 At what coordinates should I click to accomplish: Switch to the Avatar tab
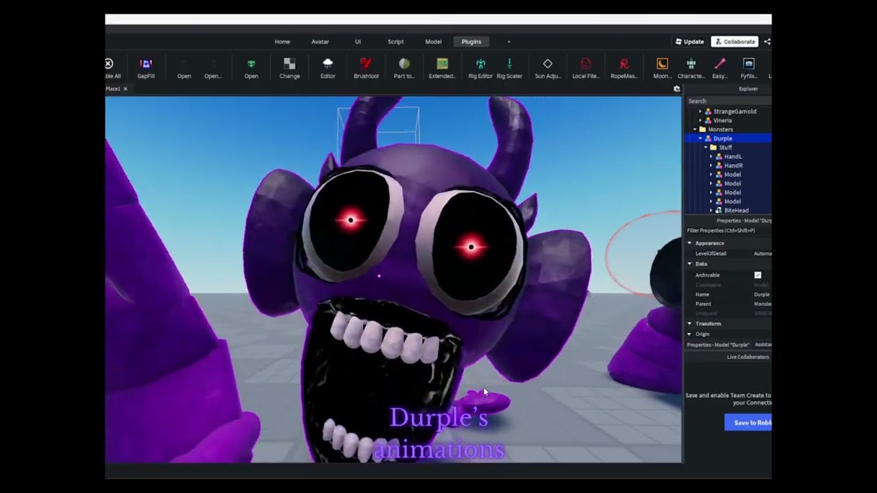[x=320, y=42]
